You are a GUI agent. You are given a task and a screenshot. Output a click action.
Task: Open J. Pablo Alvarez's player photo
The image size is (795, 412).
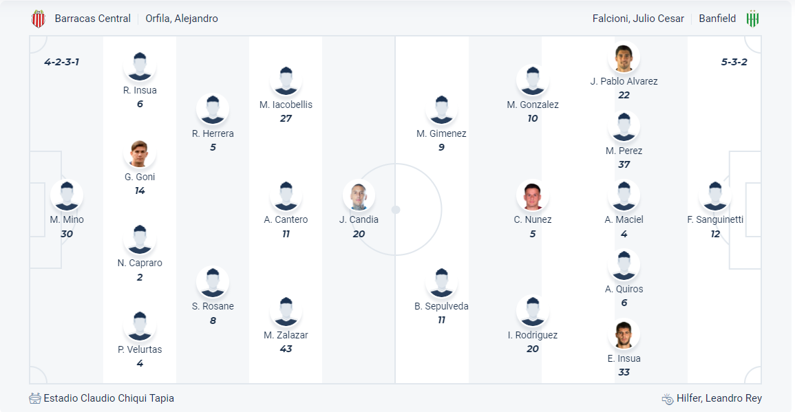624,58
